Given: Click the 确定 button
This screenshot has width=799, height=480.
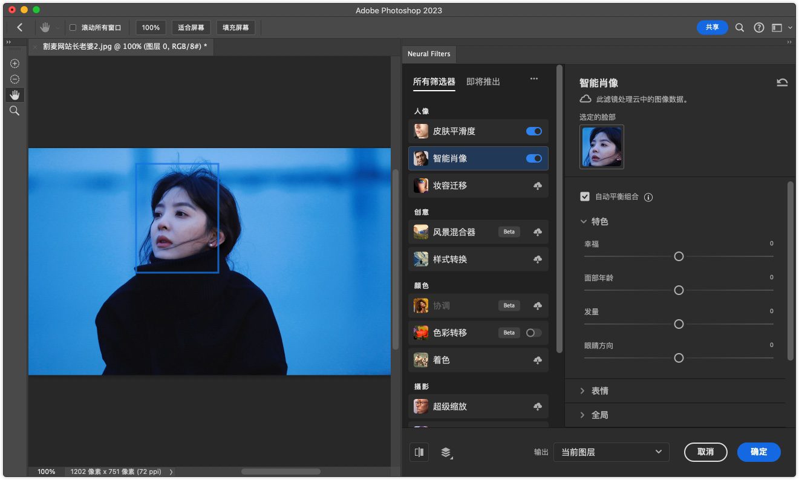Looking at the screenshot, I should (758, 452).
